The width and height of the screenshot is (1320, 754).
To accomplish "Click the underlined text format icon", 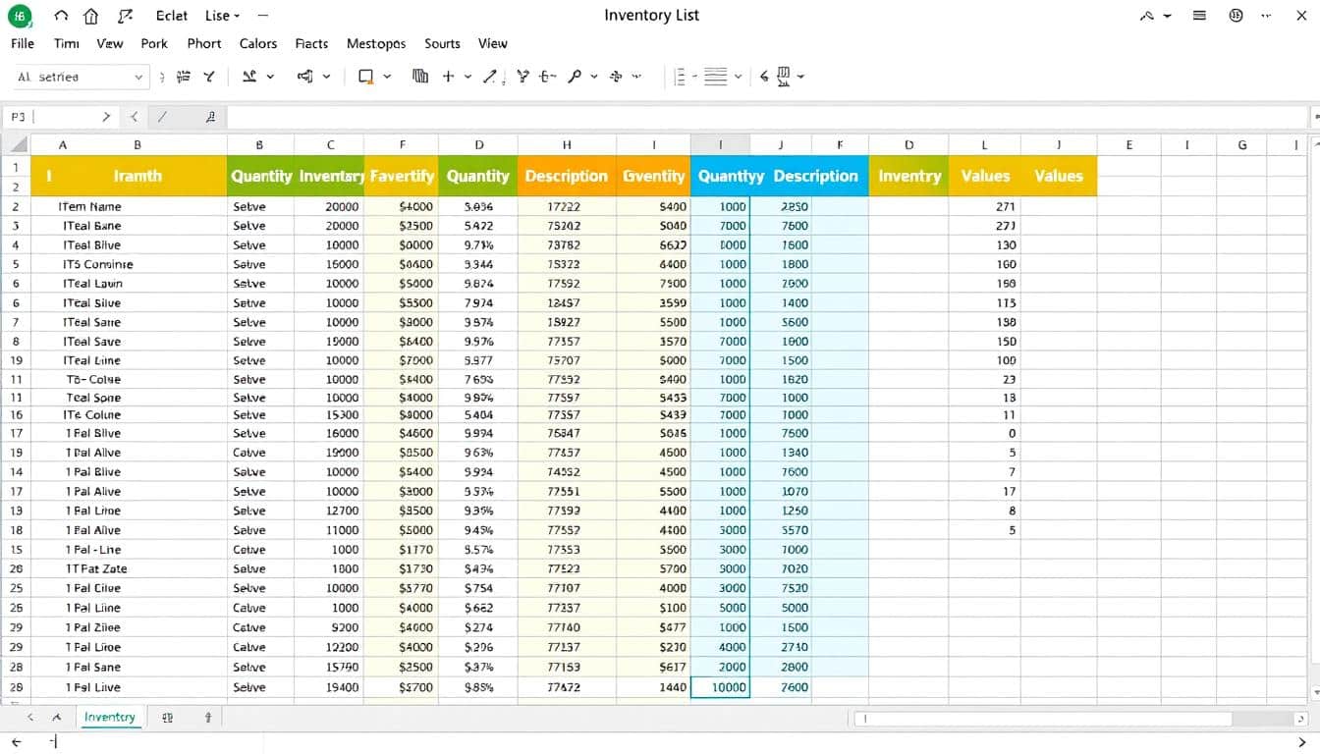I will point(249,76).
